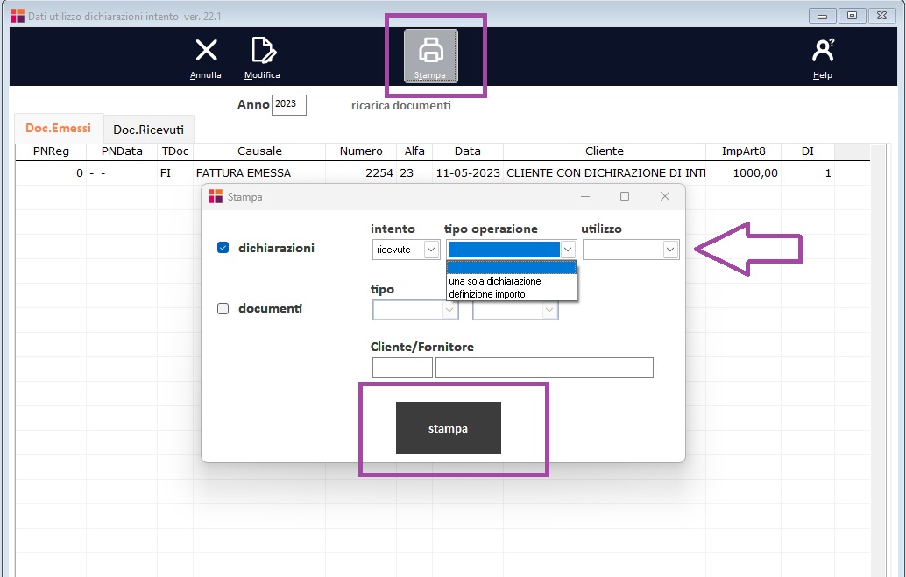Open the Modifica edit icon
Image resolution: width=906 pixels, height=577 pixels.
point(264,50)
